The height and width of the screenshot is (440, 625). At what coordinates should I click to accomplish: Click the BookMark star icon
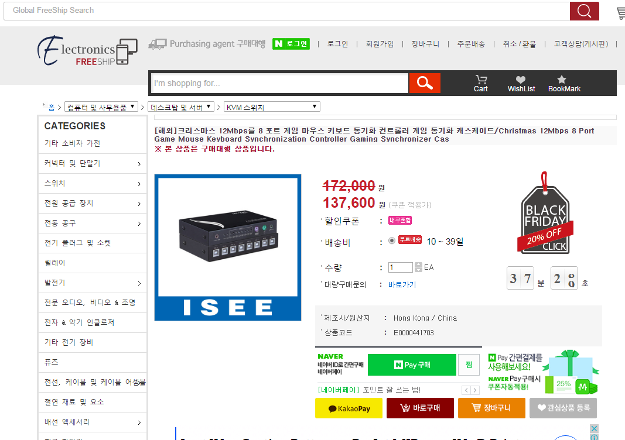click(x=563, y=83)
